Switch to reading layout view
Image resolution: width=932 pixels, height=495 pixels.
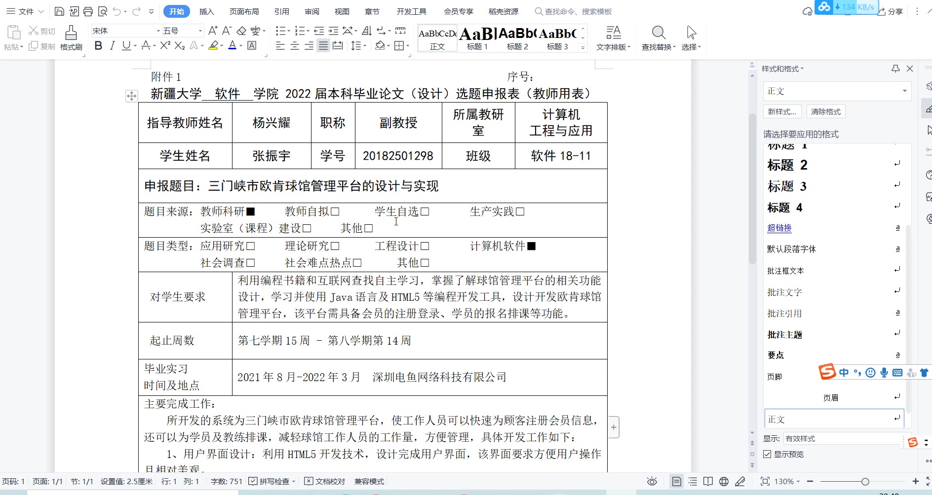tap(708, 481)
